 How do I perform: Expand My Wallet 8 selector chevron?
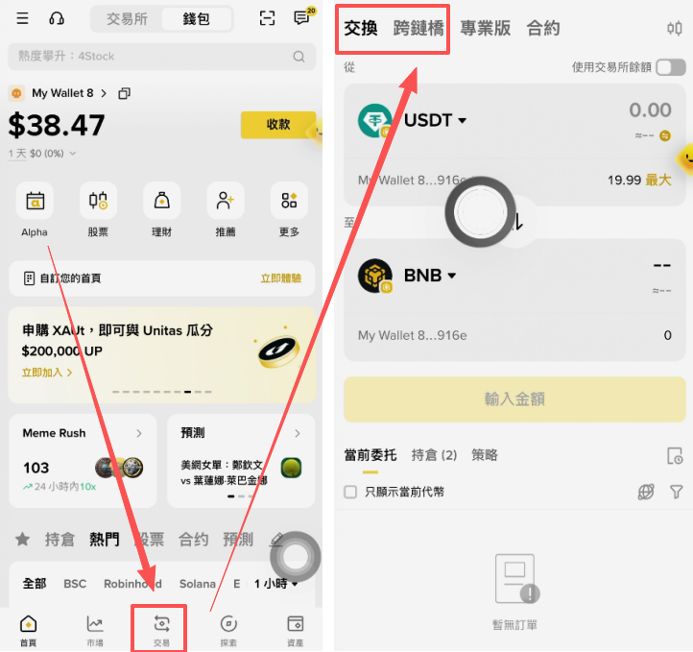click(104, 93)
